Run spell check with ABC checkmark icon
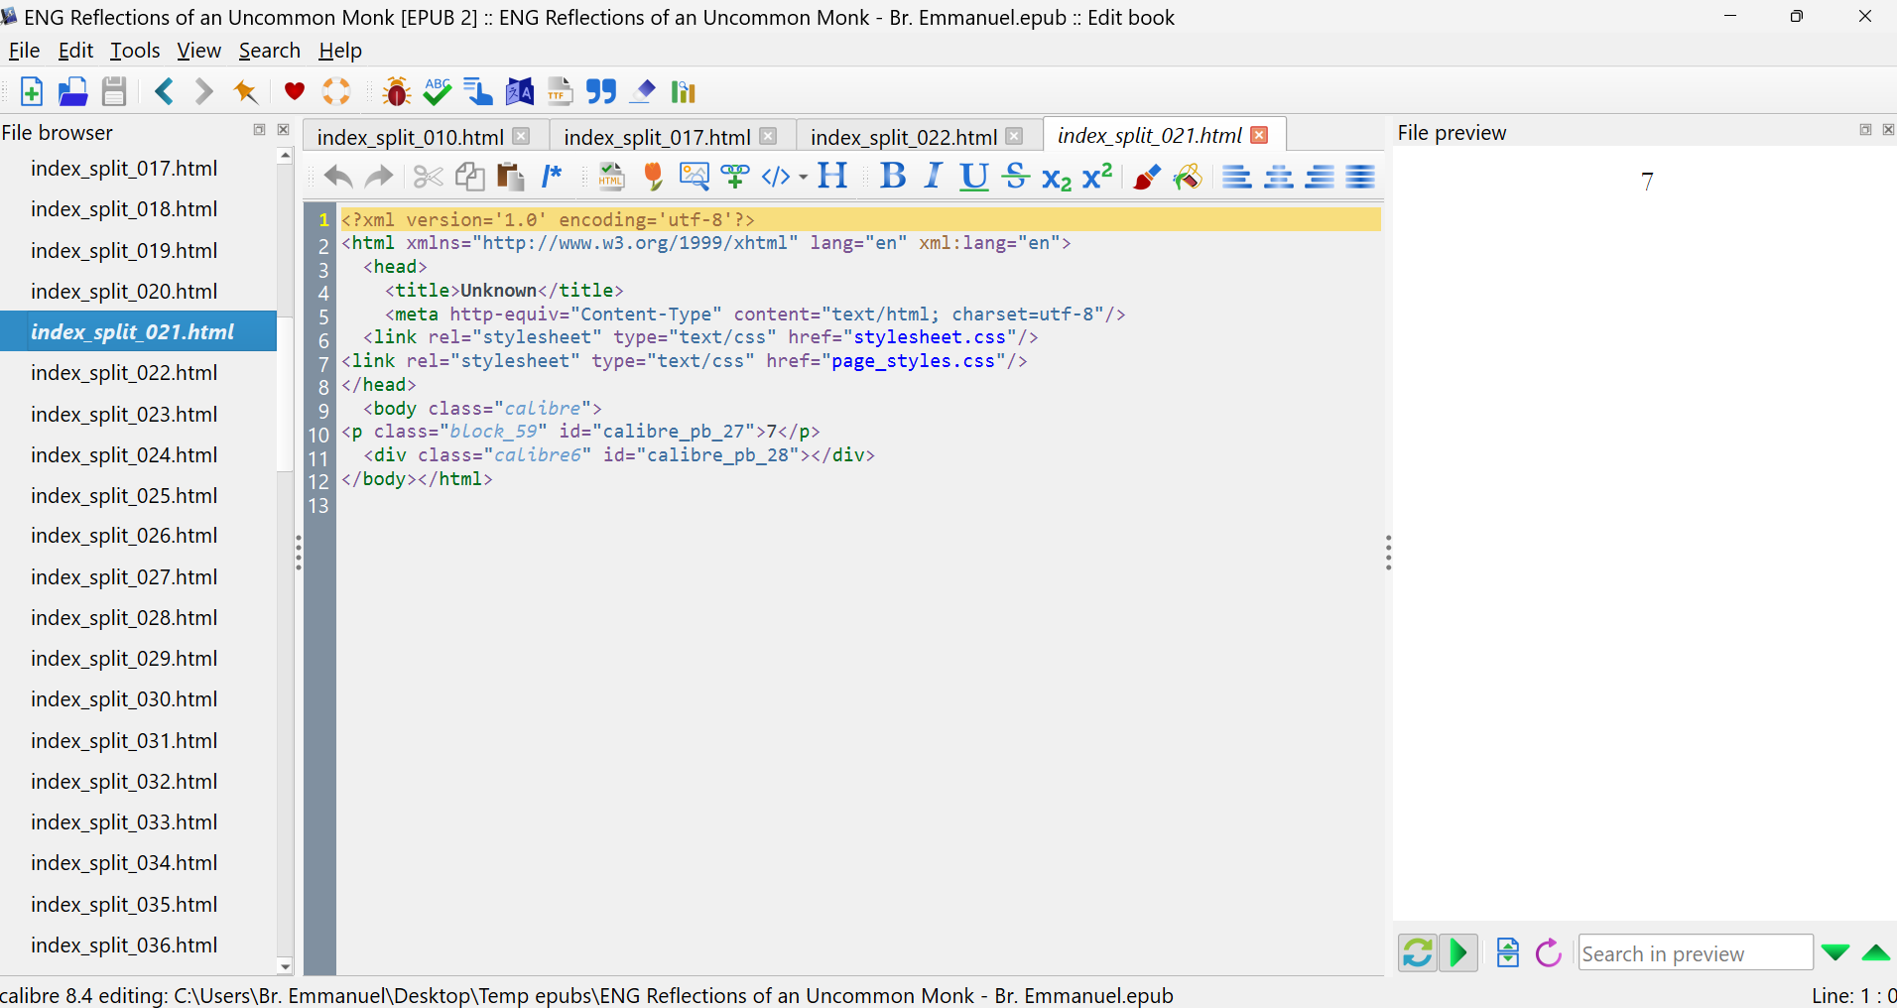The image size is (1897, 1008). pyautogui.click(x=437, y=92)
